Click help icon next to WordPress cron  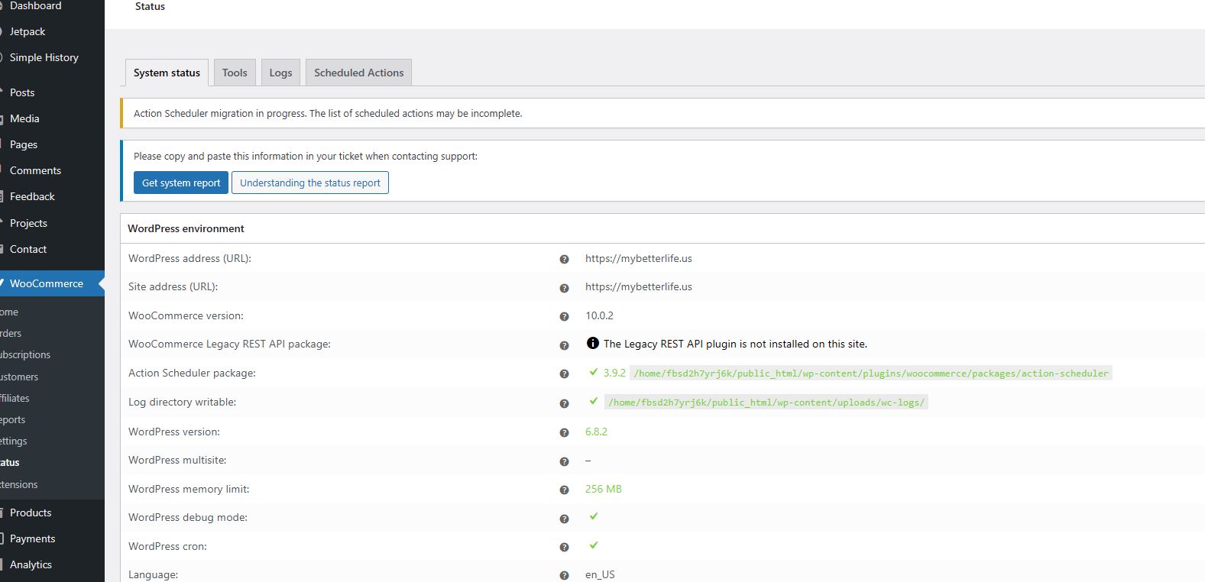point(564,548)
